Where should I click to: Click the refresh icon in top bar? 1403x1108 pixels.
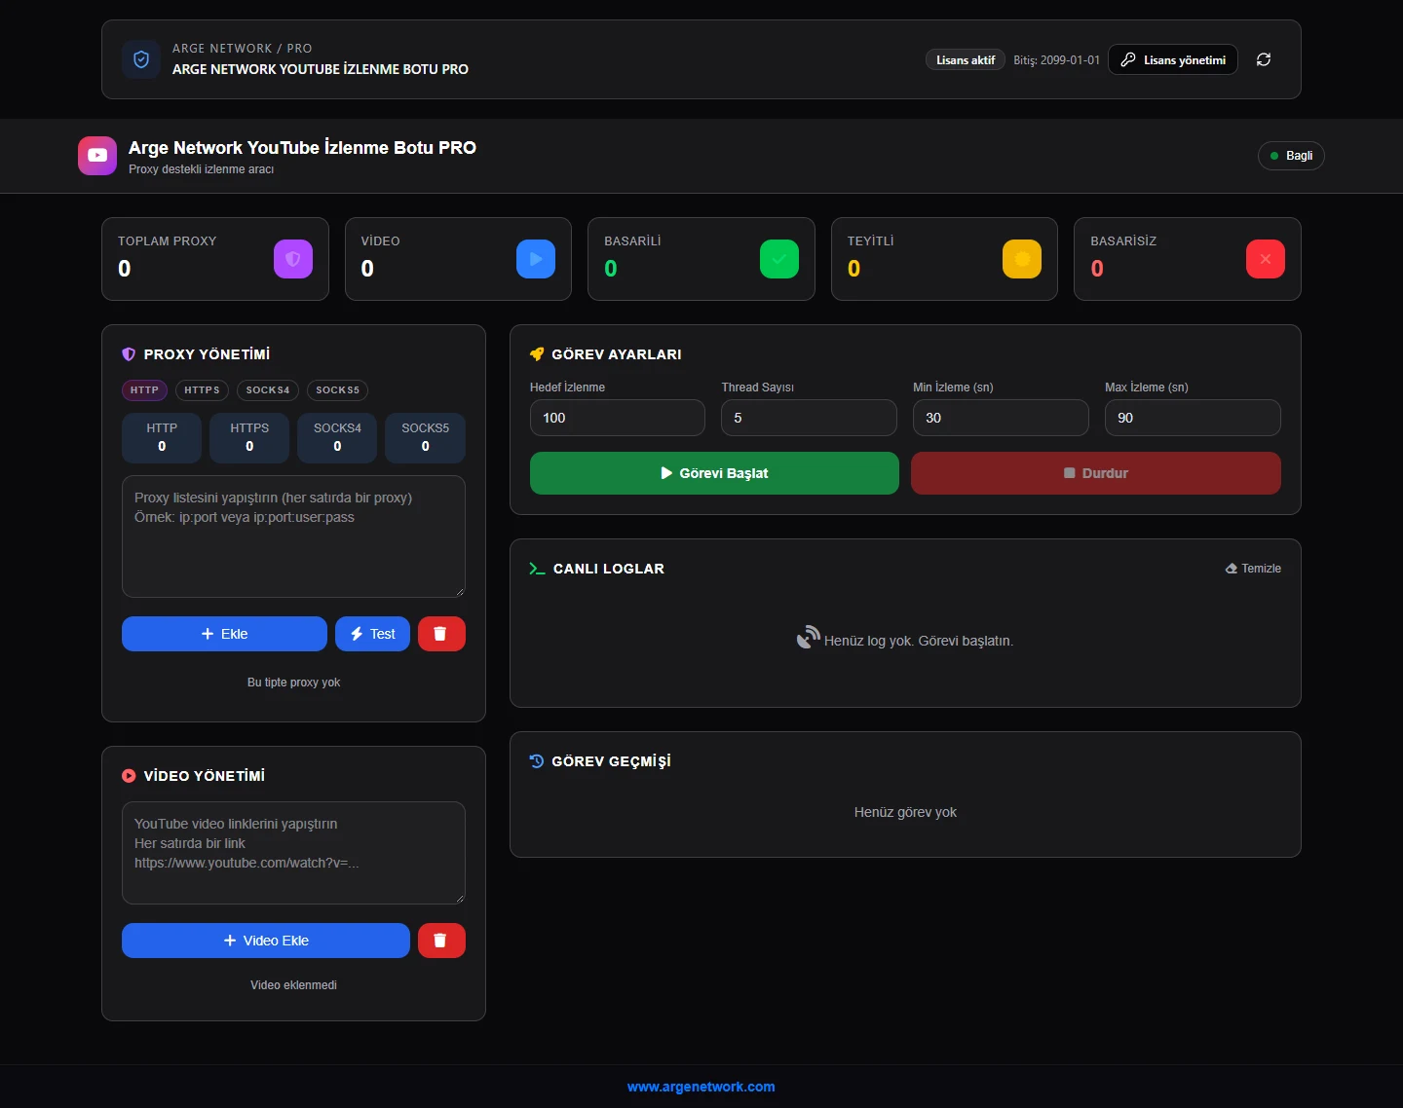tap(1264, 59)
